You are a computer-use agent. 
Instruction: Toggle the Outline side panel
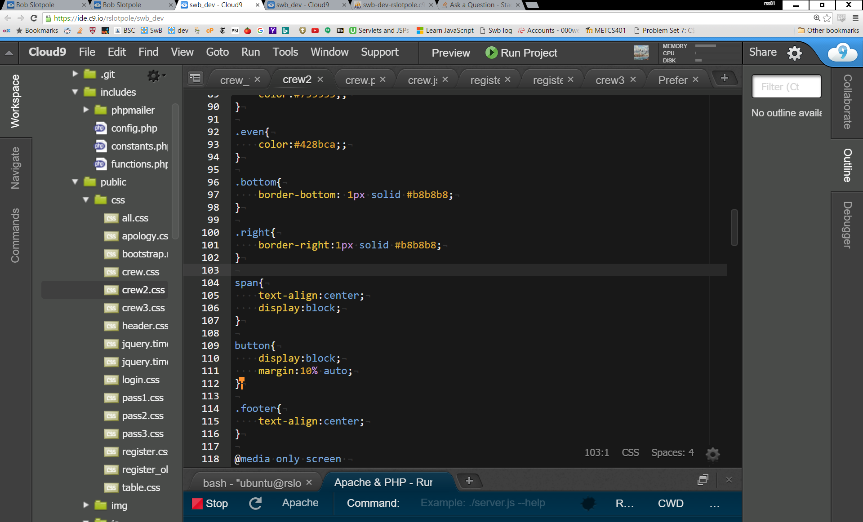(847, 165)
